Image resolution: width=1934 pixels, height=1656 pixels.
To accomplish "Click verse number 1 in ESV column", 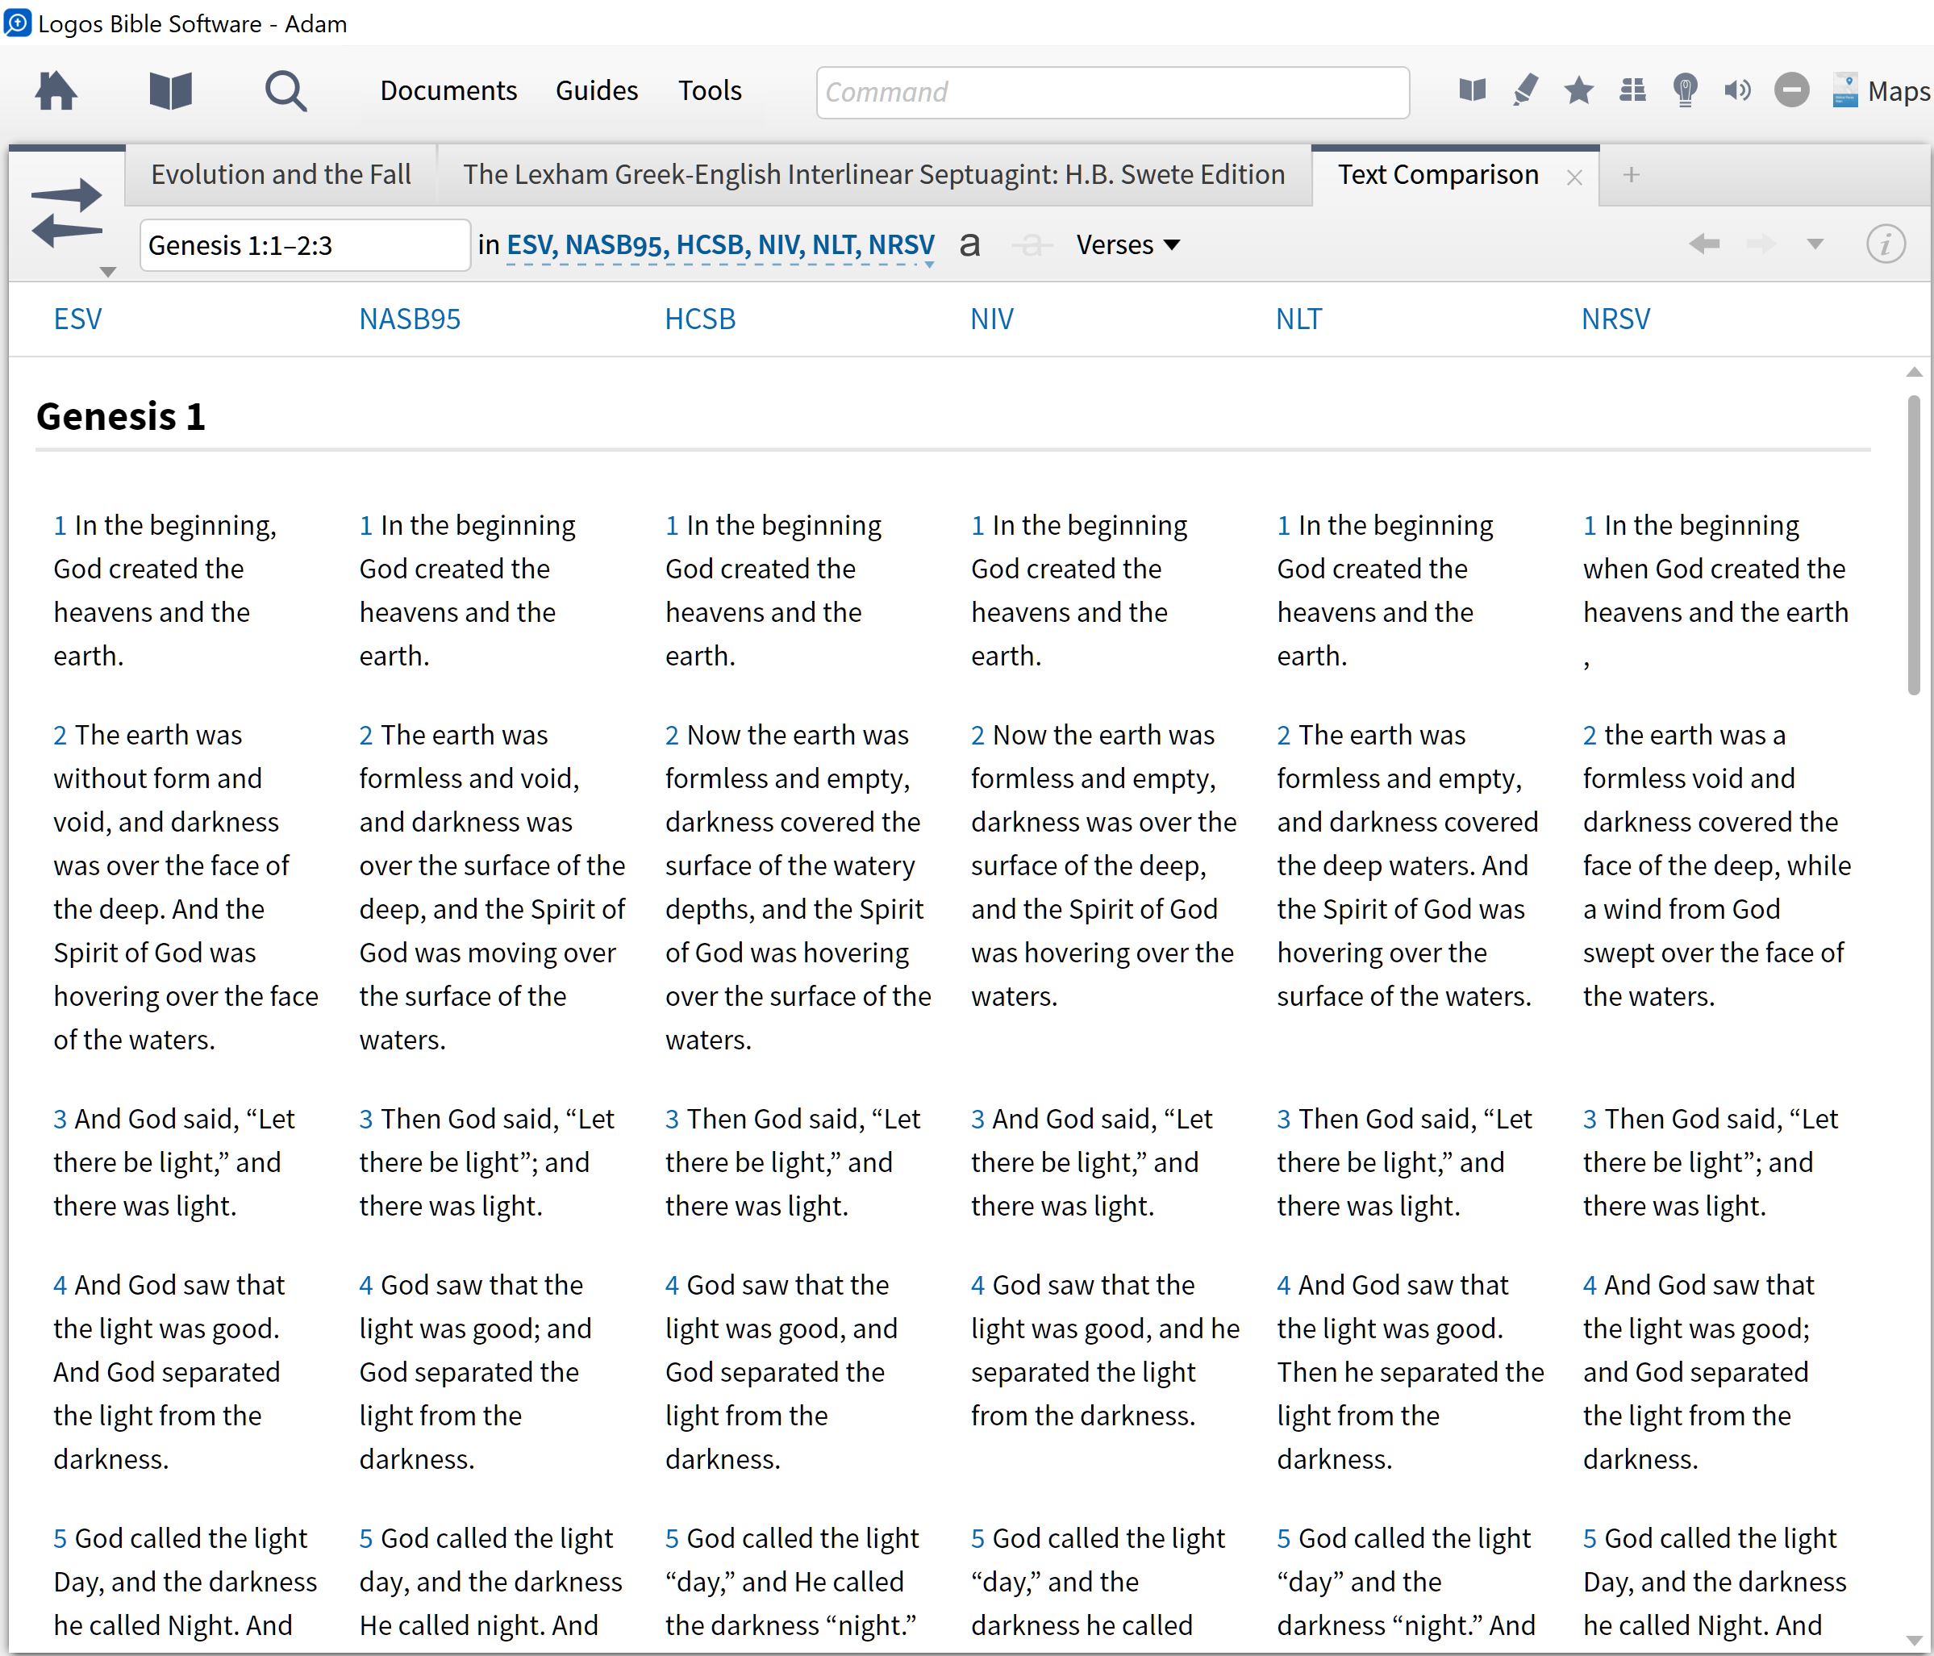I will pyautogui.click(x=60, y=526).
